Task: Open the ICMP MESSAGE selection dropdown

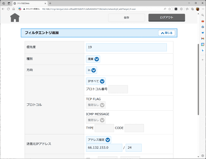Action: 96,120
